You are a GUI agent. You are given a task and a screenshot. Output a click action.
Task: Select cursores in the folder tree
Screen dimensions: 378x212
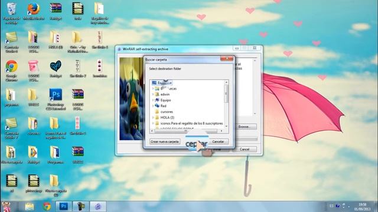click(x=164, y=111)
